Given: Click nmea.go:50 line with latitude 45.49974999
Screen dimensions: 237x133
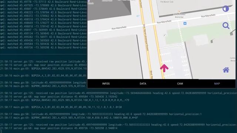Looking at the screenshot, I should [101, 114].
